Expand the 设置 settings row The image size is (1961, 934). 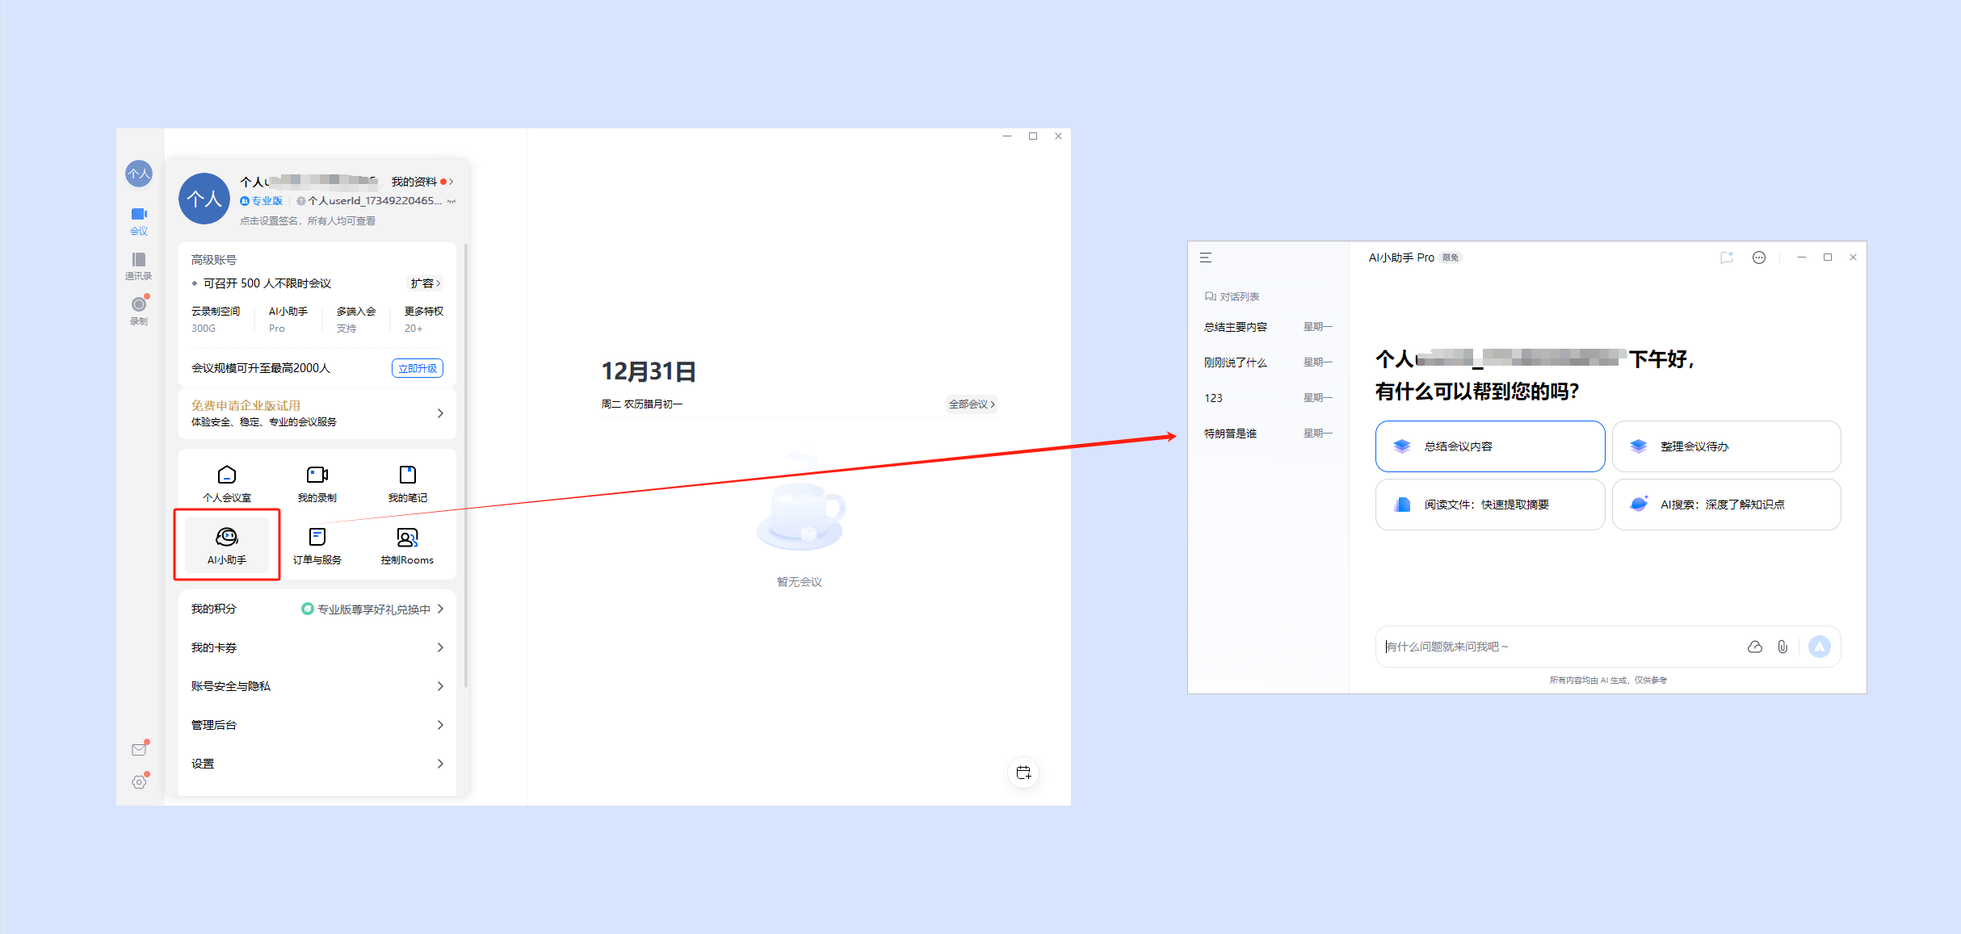(x=317, y=764)
